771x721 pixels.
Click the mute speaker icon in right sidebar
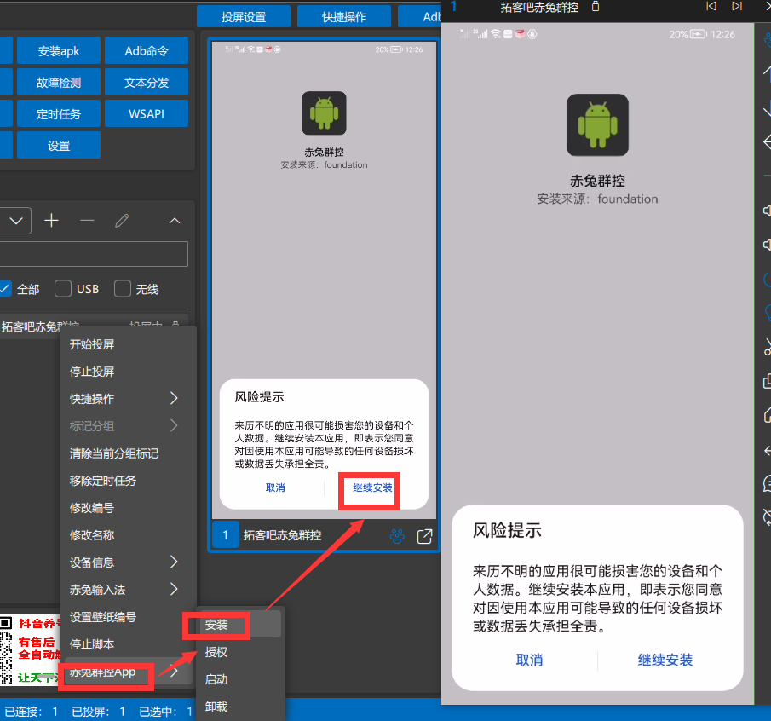pyautogui.click(x=766, y=211)
